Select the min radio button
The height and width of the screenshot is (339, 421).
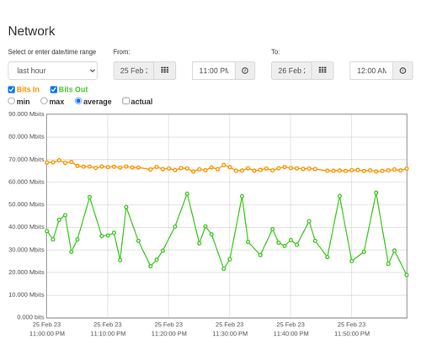pyautogui.click(x=12, y=101)
